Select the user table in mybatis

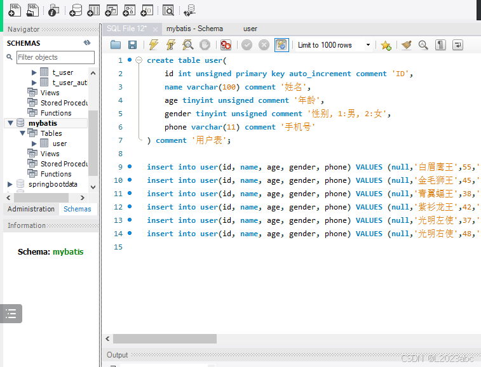click(60, 143)
